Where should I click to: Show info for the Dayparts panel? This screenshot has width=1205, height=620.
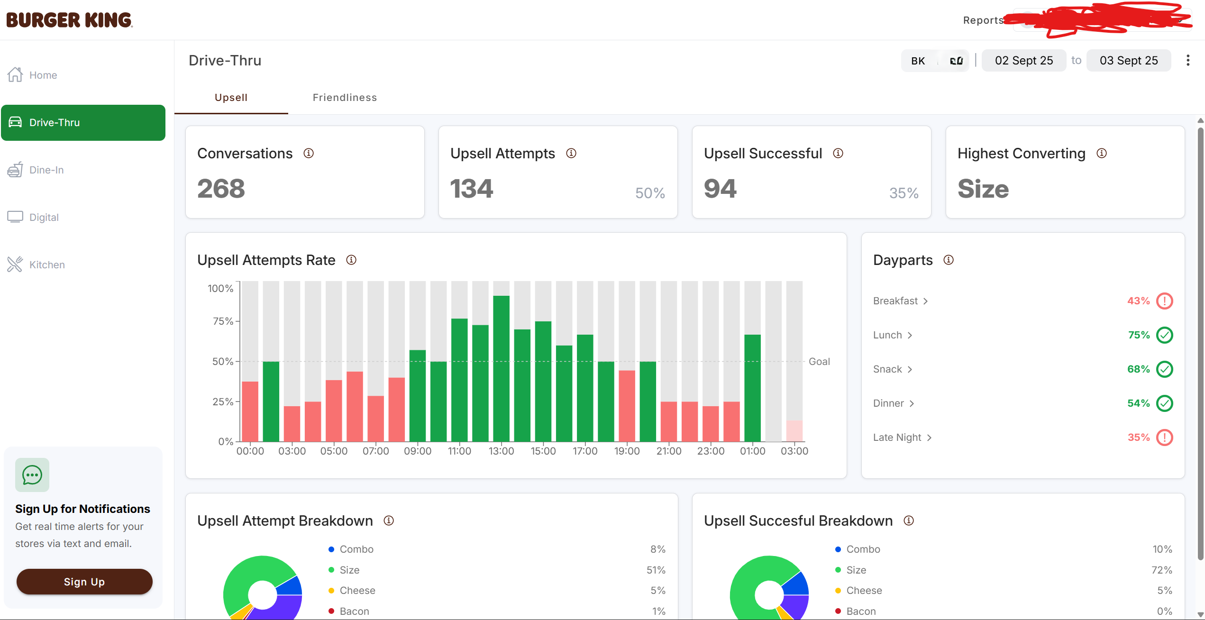(949, 260)
